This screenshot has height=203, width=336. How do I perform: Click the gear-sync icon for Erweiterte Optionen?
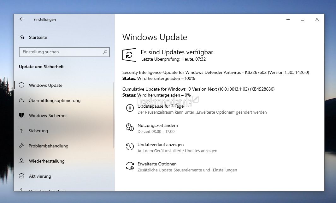[x=130, y=166]
